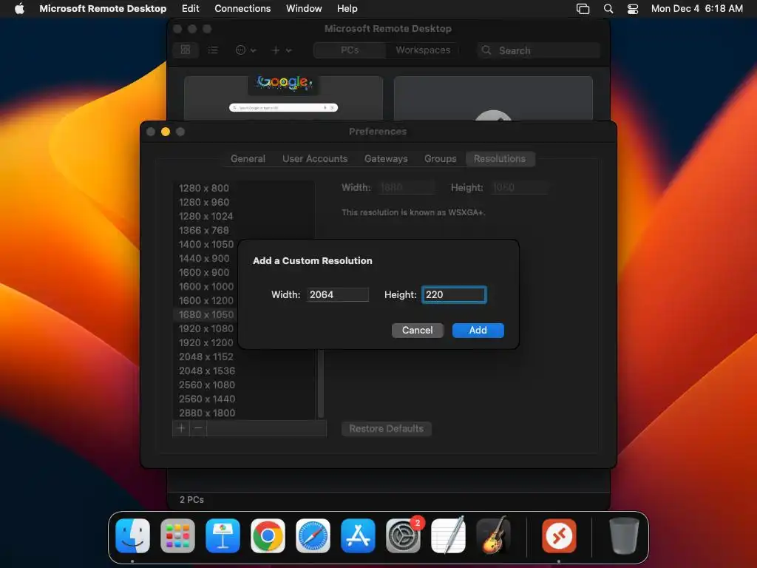Switch to the Groups tab
The height and width of the screenshot is (568, 757).
tap(440, 159)
